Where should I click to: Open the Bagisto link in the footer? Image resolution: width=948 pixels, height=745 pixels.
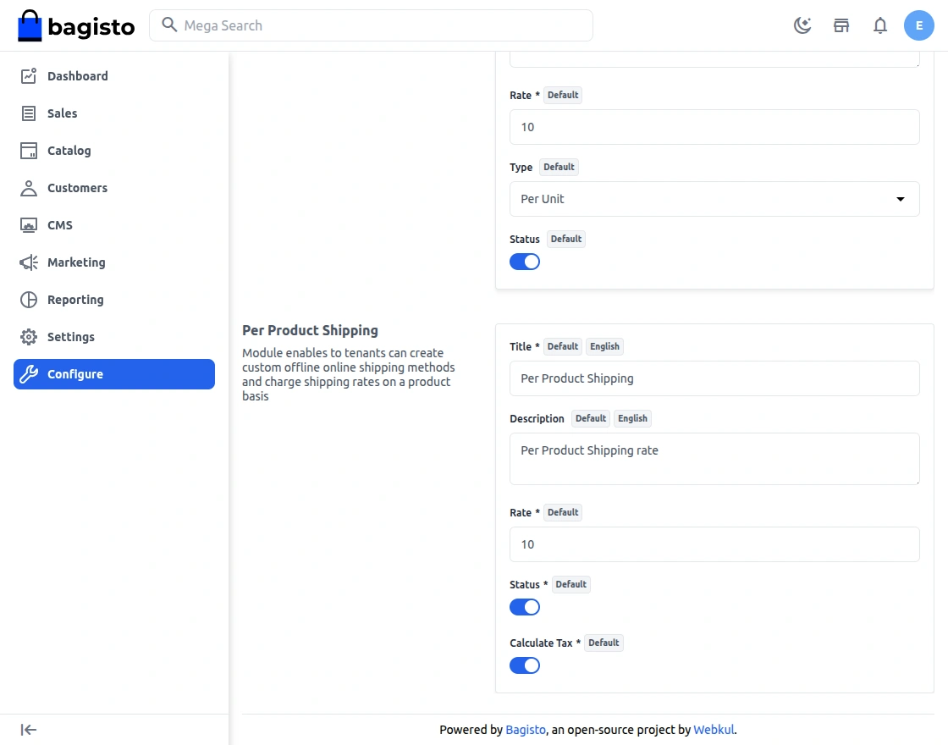pyautogui.click(x=525, y=730)
